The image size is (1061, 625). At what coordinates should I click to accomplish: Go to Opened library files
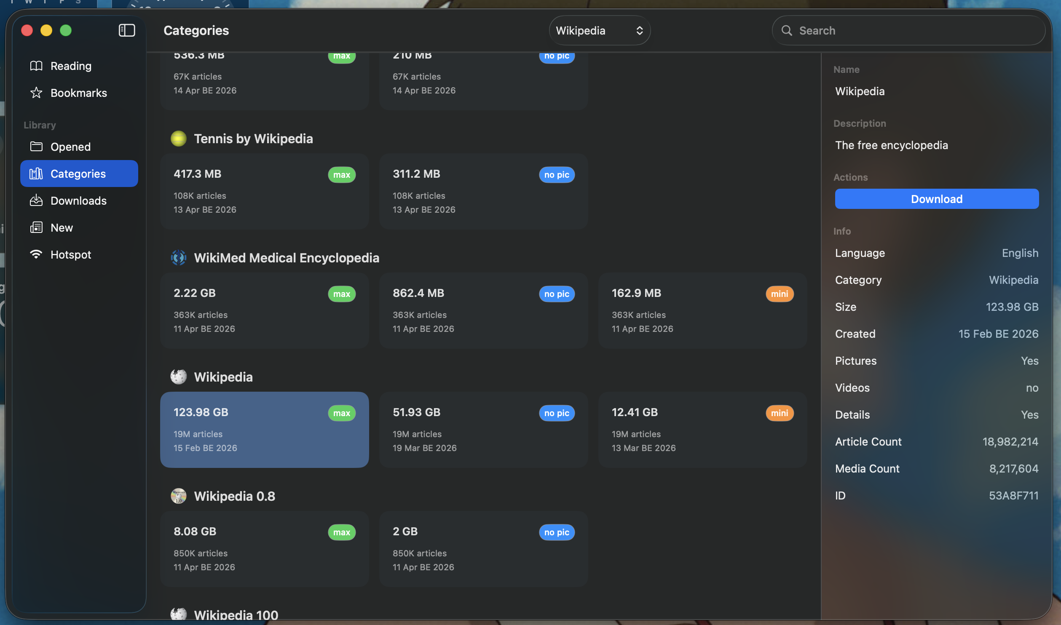point(79,147)
